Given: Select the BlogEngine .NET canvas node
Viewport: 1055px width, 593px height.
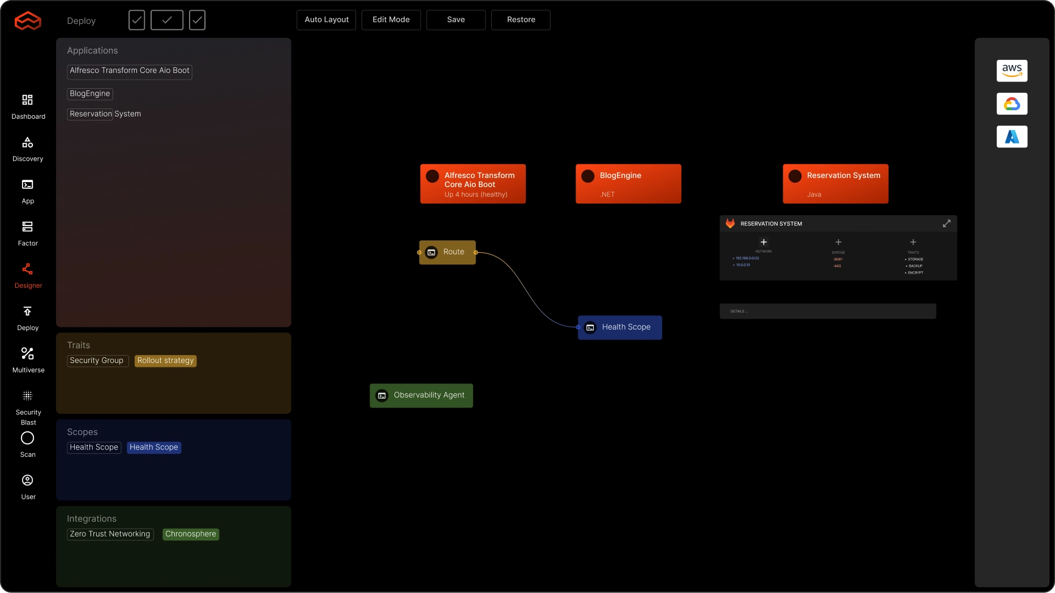Looking at the screenshot, I should pyautogui.click(x=628, y=184).
